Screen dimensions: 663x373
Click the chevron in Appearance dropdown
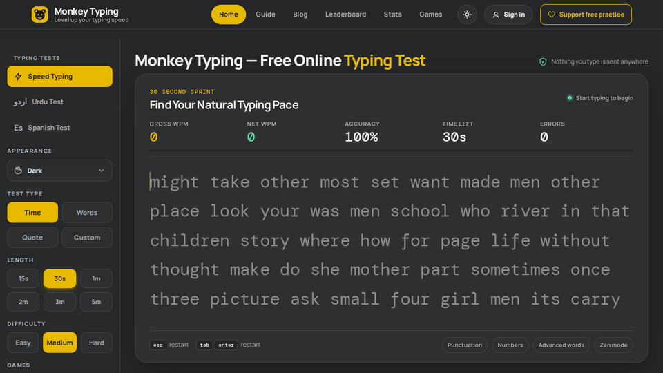coord(102,171)
